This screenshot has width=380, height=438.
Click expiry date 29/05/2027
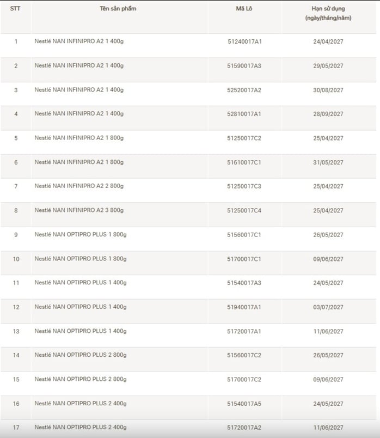[328, 66]
